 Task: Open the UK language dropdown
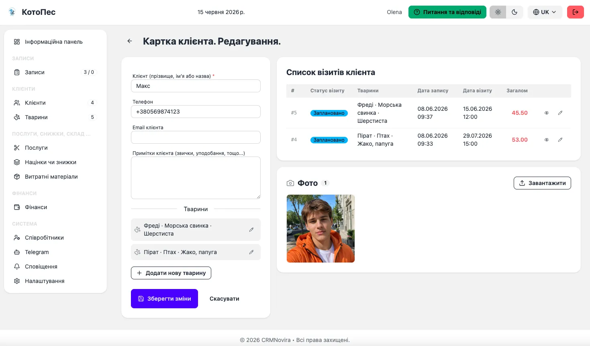(545, 12)
